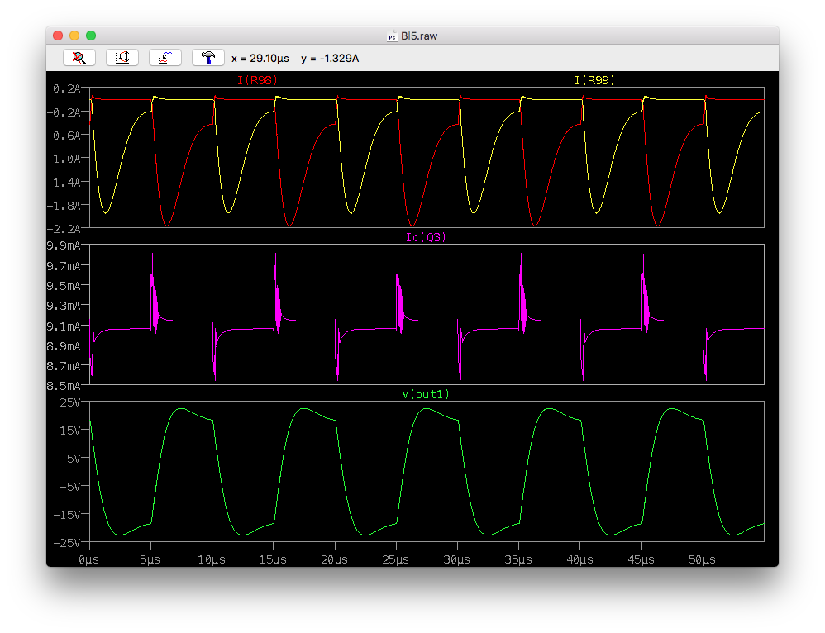This screenshot has height=633, width=825.
Task: Click the autorange vertical axis icon
Action: tap(122, 58)
